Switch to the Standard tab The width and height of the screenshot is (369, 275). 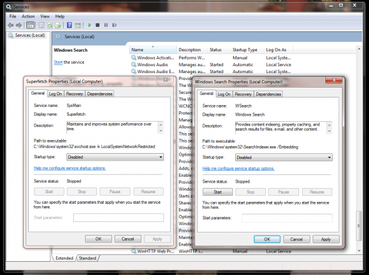click(88, 258)
